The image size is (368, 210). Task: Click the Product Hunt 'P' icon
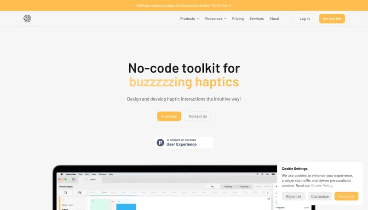[x=160, y=143]
